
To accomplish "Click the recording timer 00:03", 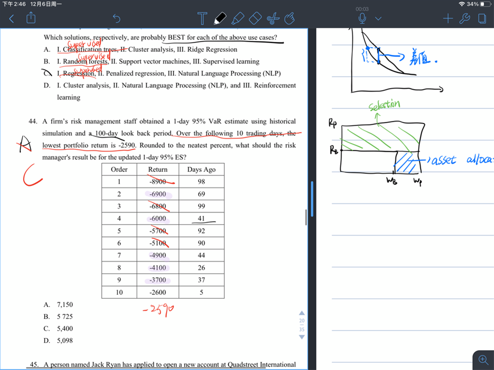I will (362, 9).
